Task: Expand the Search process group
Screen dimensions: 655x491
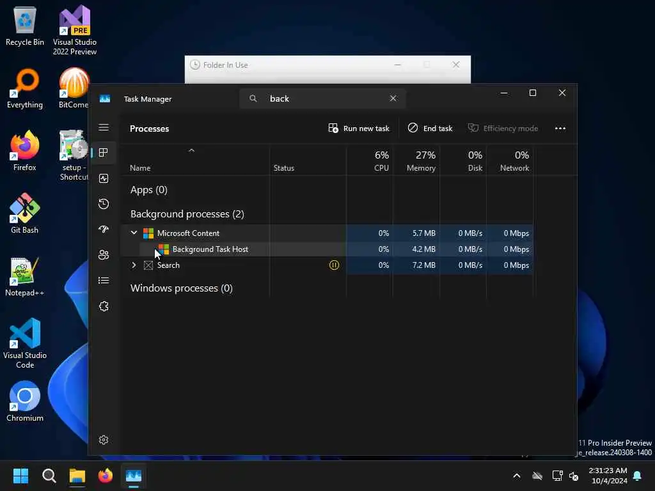Action: coord(134,265)
